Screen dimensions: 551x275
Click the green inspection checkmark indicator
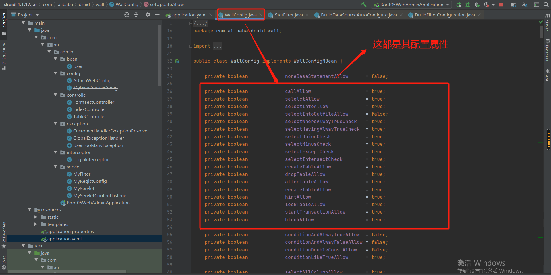point(541,22)
